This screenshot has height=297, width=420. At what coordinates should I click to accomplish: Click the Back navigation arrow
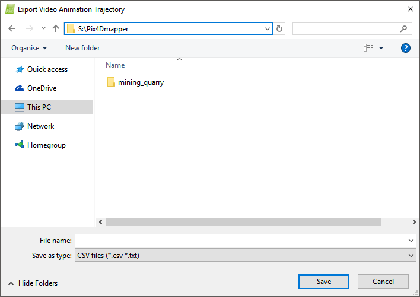point(12,28)
